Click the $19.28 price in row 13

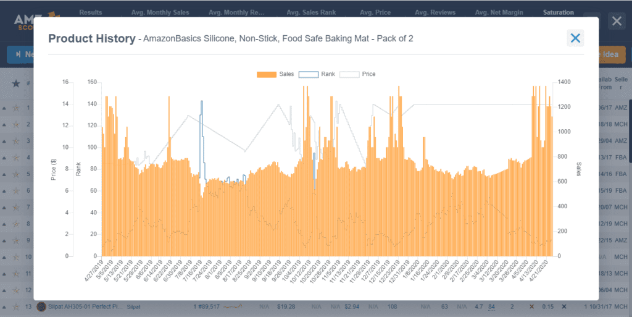click(x=286, y=307)
